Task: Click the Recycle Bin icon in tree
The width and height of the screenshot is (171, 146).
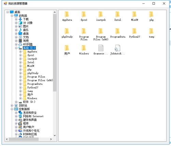Action: (16, 106)
